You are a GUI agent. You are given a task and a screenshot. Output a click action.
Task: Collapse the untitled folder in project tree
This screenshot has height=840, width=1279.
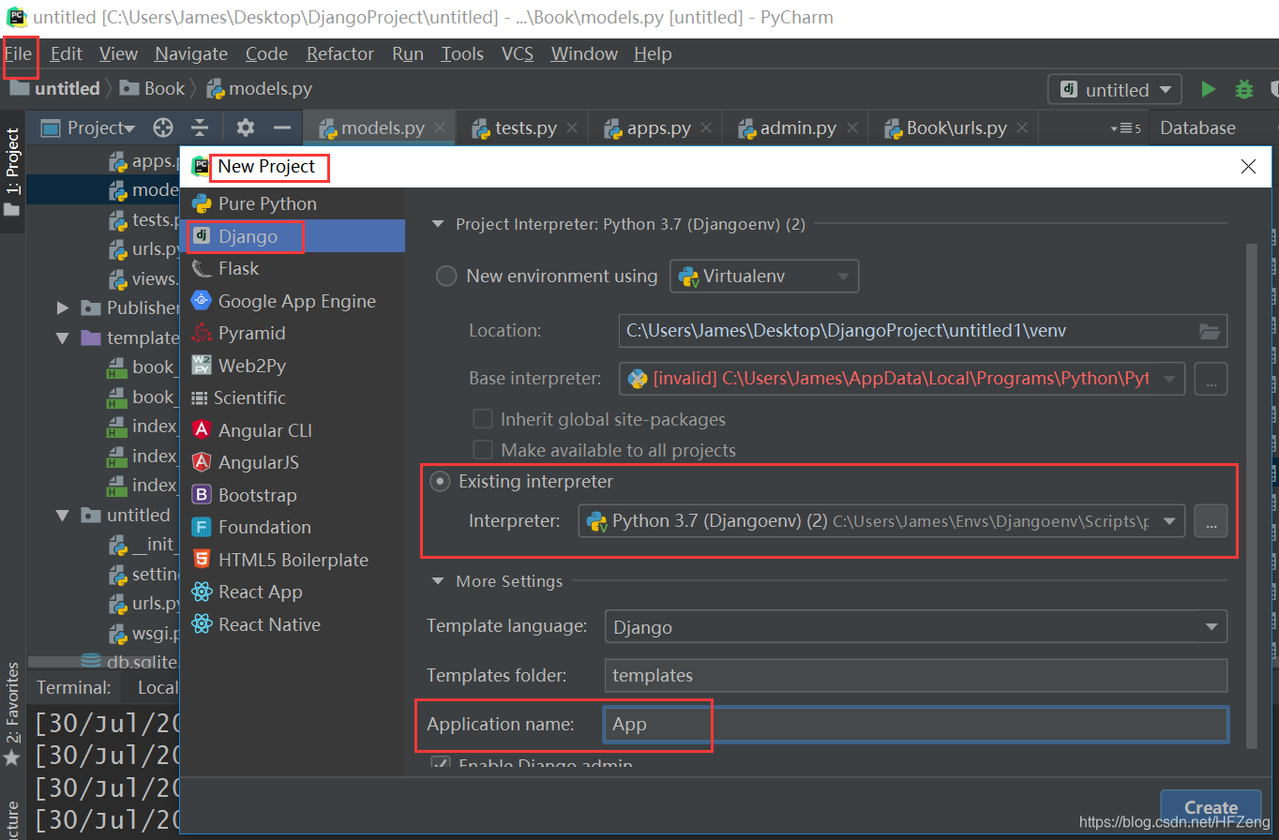[63, 515]
